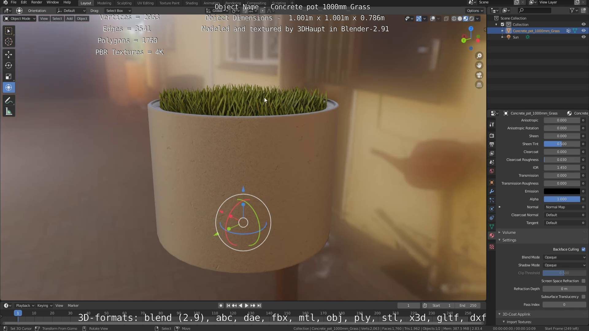
Task: Hide Collection with its eye icon
Action: coord(583,24)
